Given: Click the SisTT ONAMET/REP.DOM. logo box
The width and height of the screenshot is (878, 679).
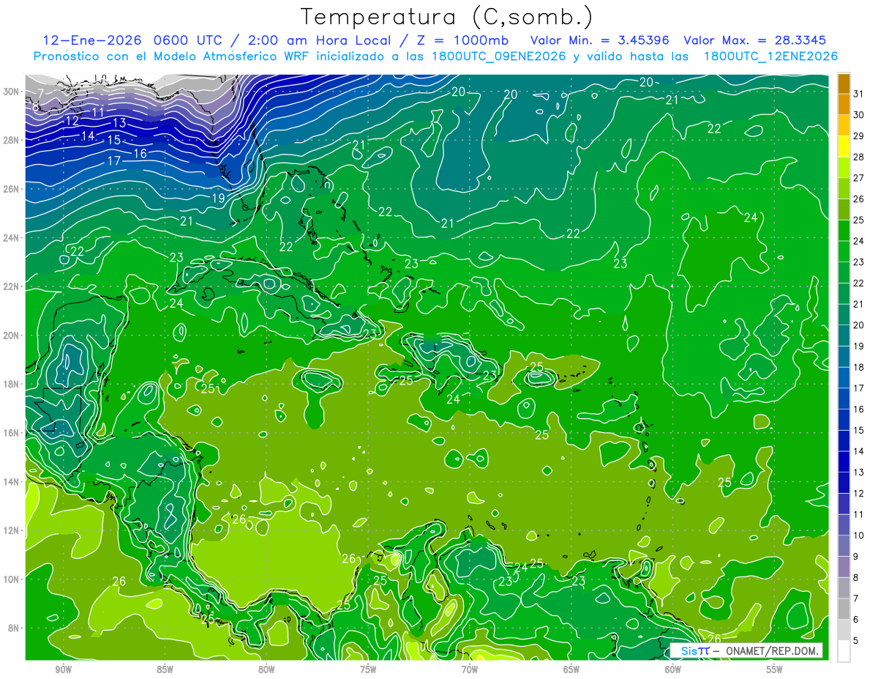Looking at the screenshot, I should pyautogui.click(x=746, y=650).
